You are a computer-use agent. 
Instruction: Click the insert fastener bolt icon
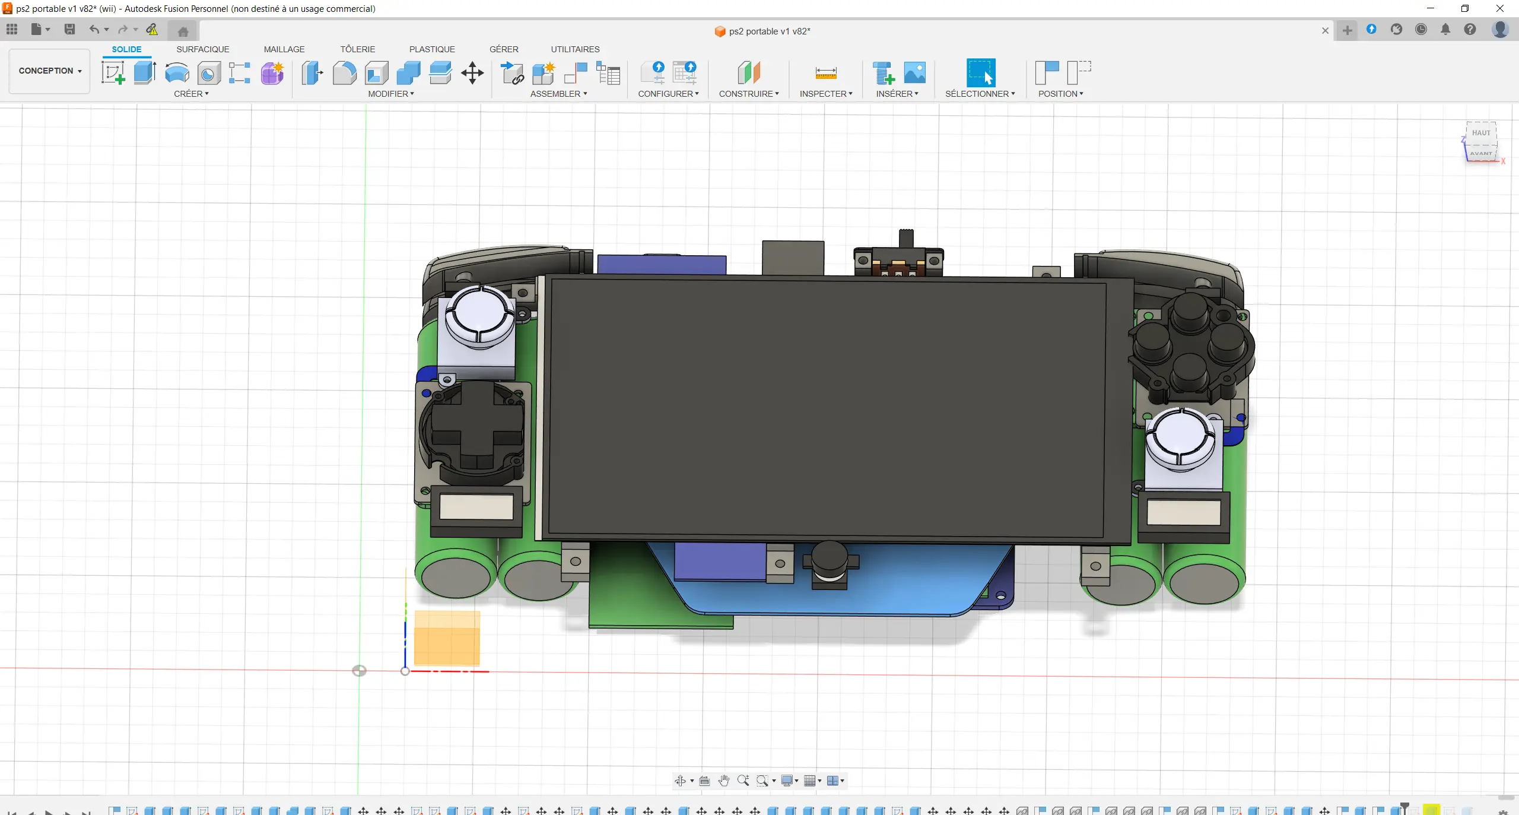(883, 73)
